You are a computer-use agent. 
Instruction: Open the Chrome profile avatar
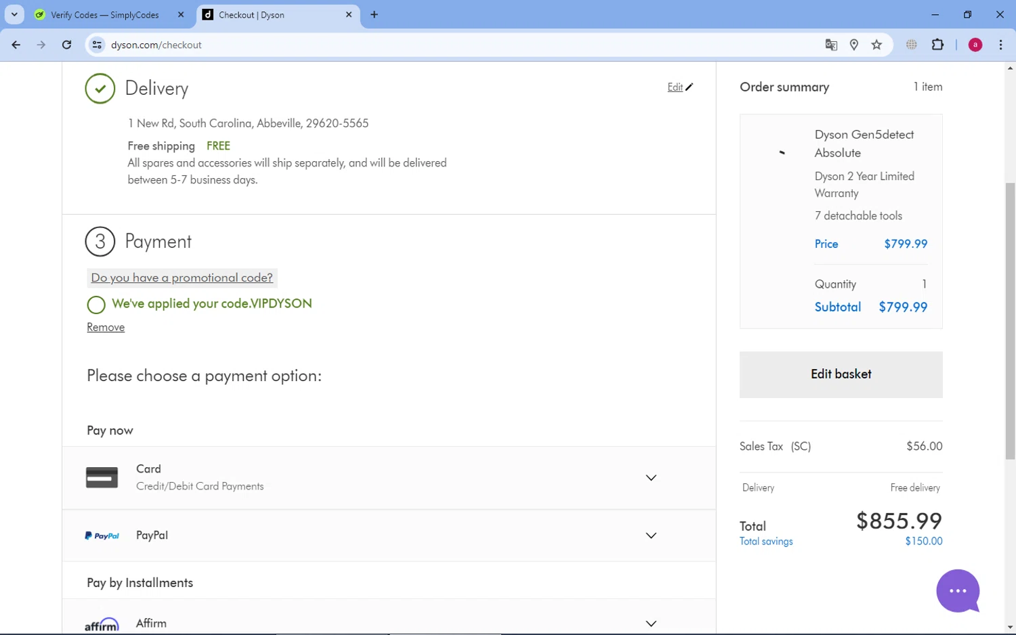pyautogui.click(x=975, y=45)
